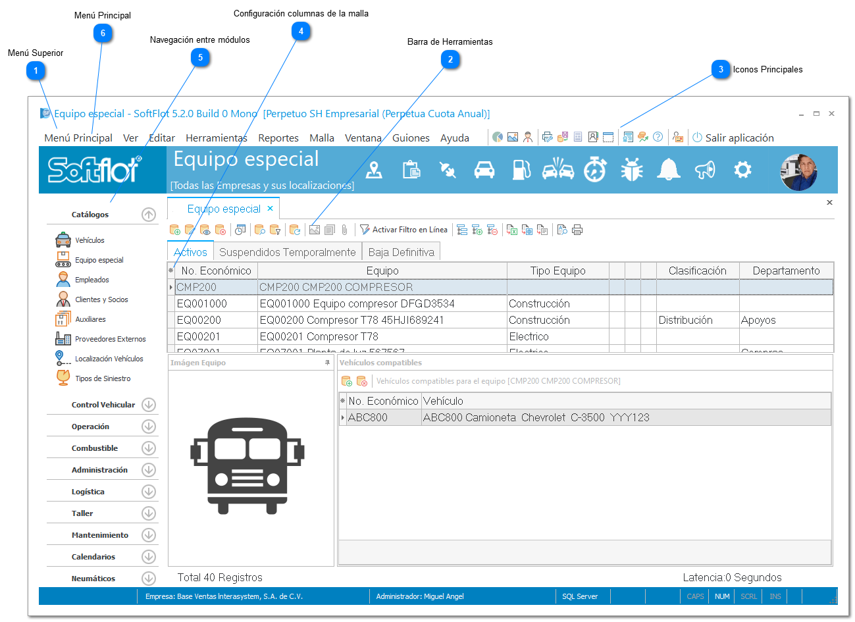The width and height of the screenshot is (855, 622).
Task: Click the delete record database icon
Action: [x=220, y=230]
